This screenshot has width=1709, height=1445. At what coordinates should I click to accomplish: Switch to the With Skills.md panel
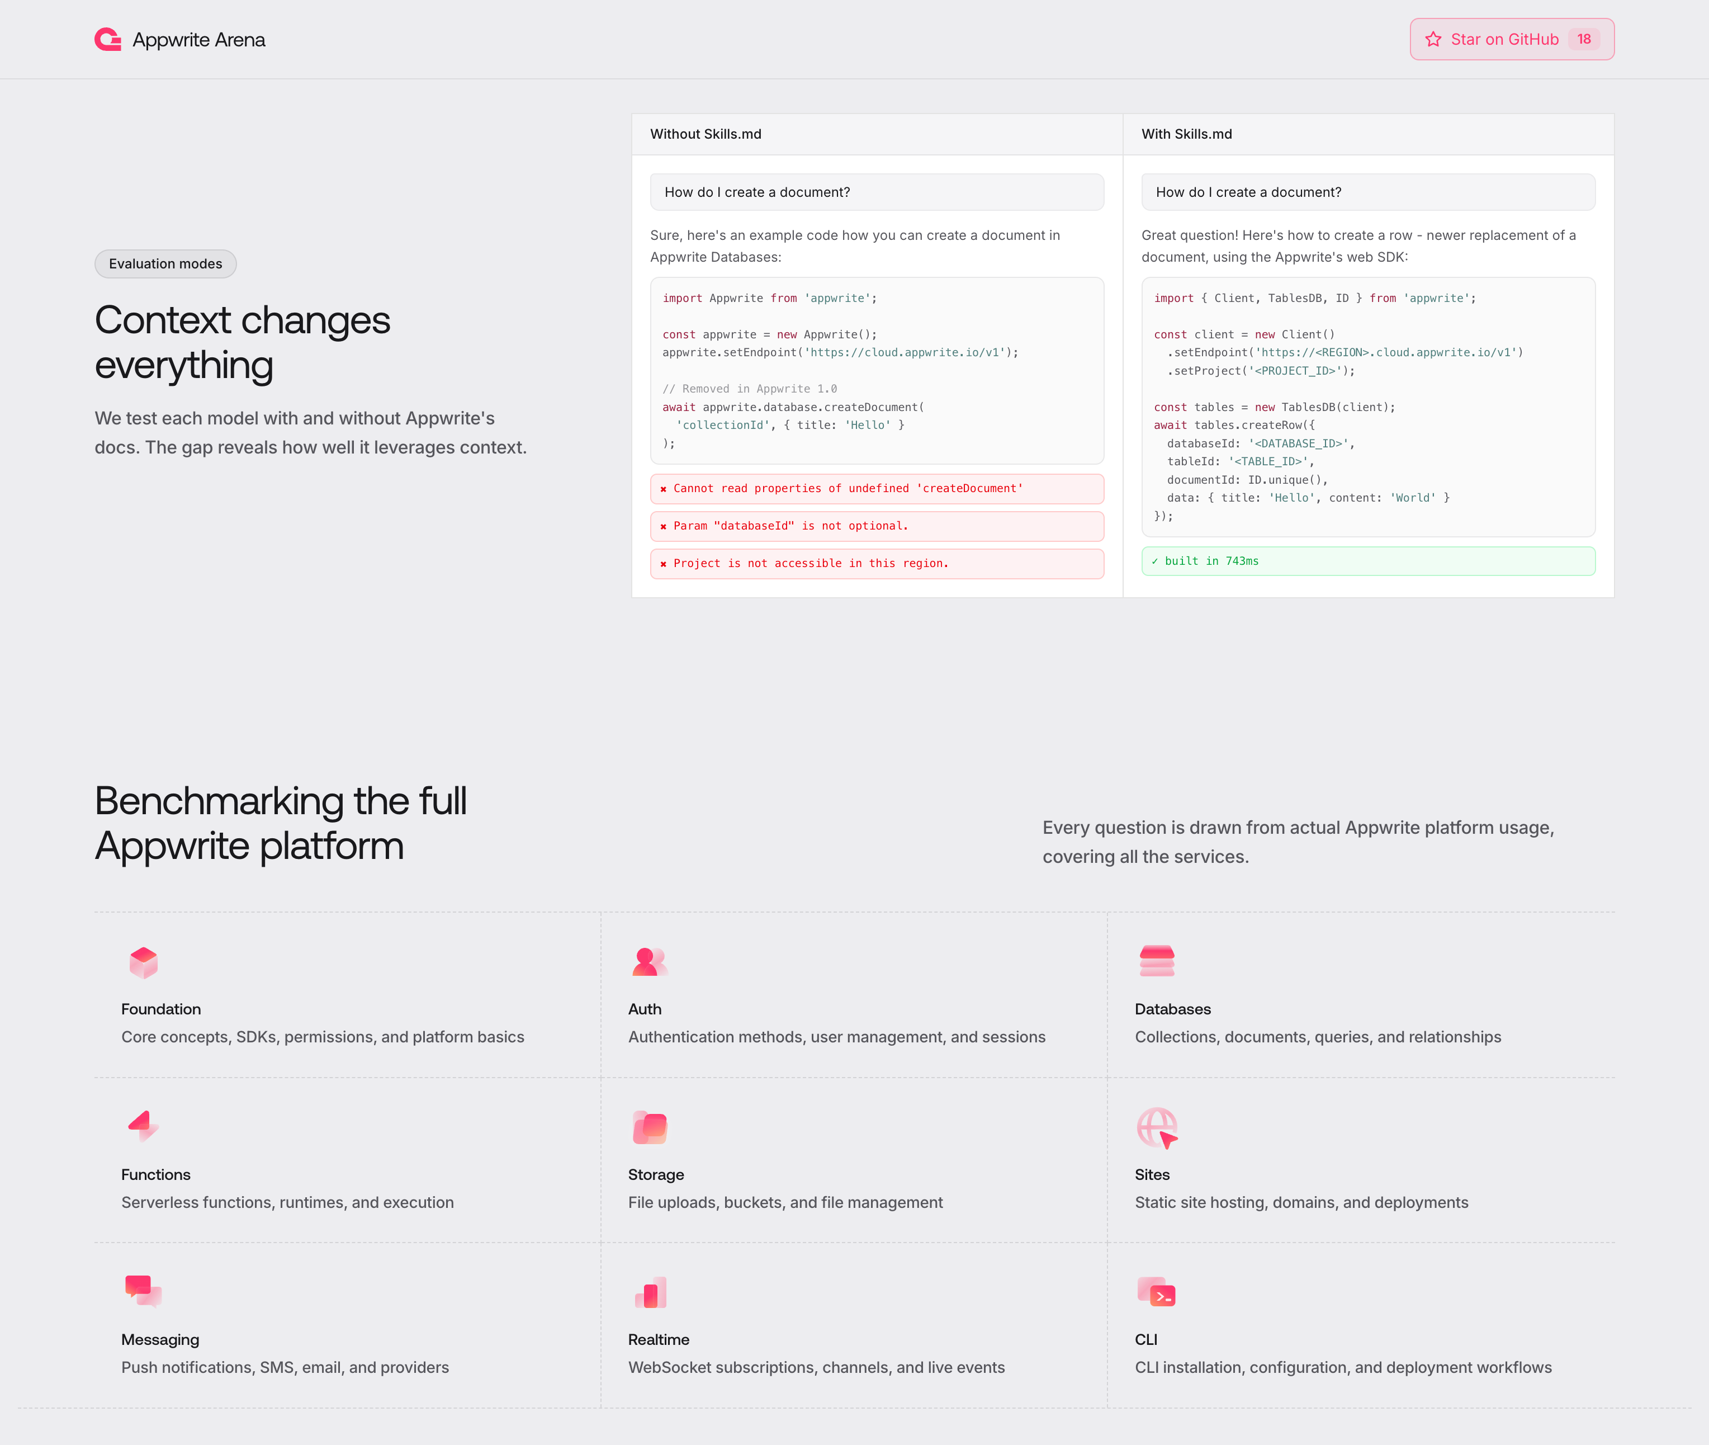(1187, 134)
